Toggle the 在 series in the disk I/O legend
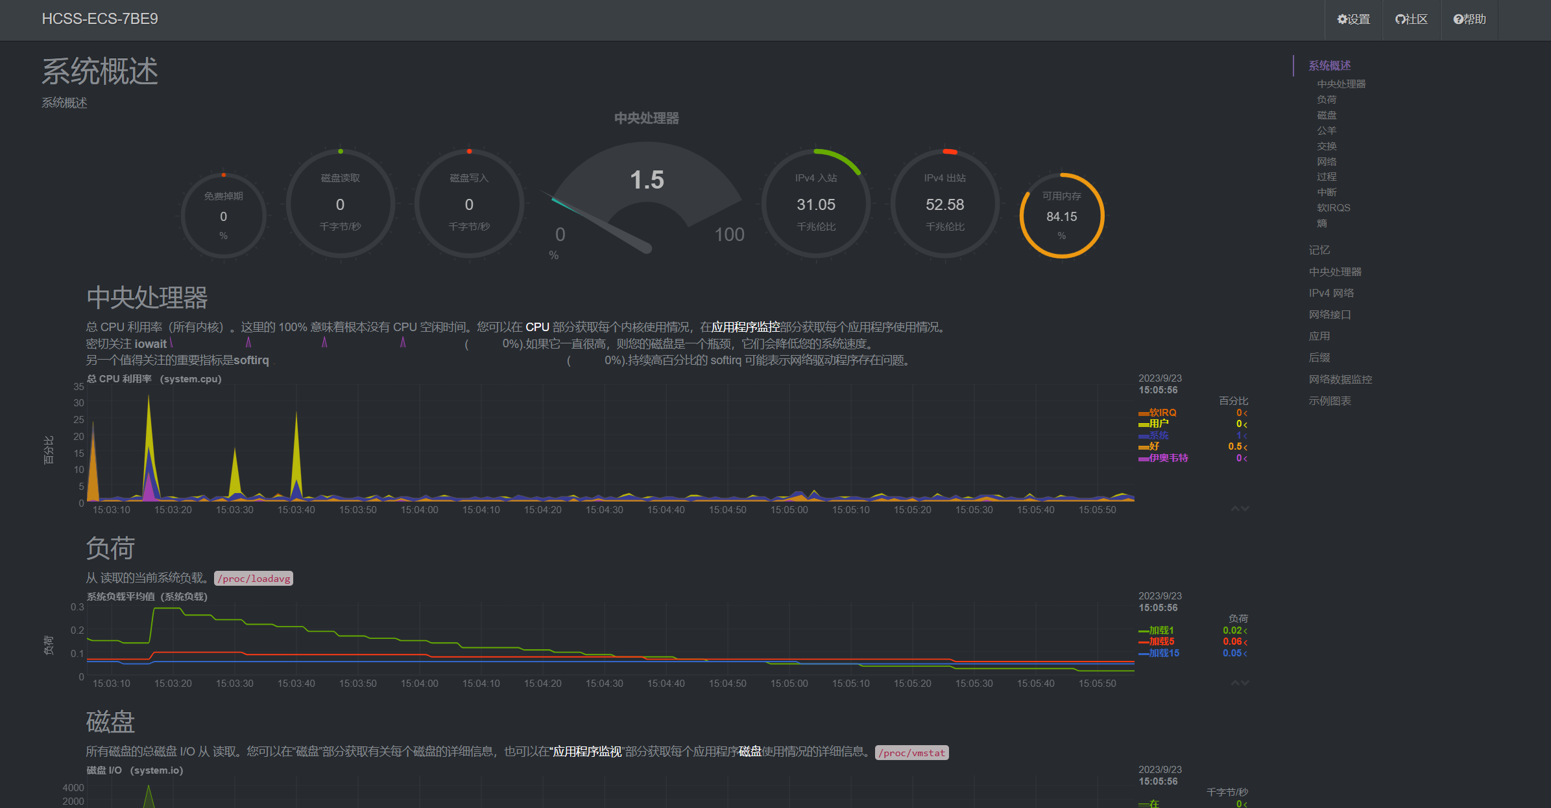The width and height of the screenshot is (1551, 808). point(1154,803)
